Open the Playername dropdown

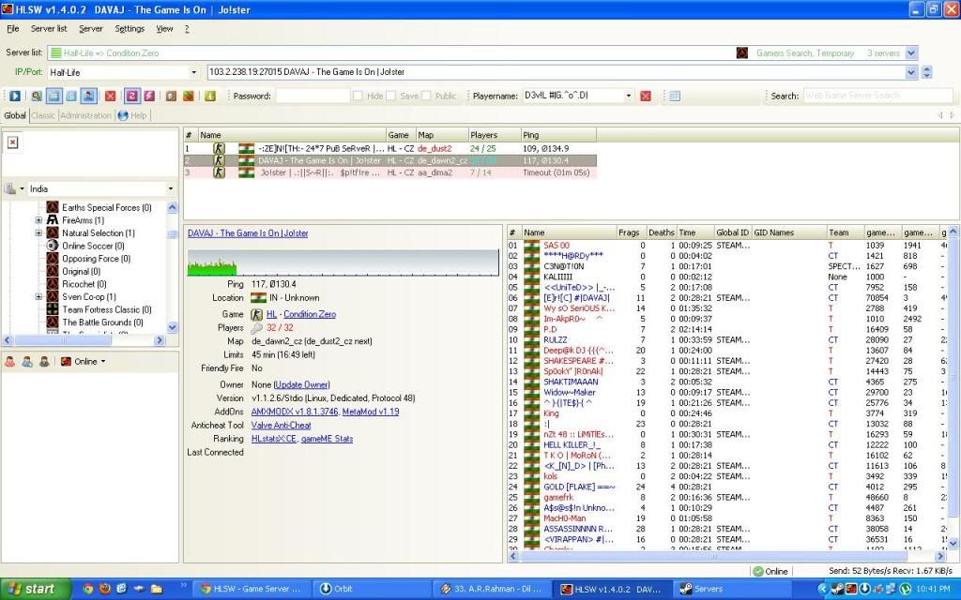pyautogui.click(x=628, y=96)
